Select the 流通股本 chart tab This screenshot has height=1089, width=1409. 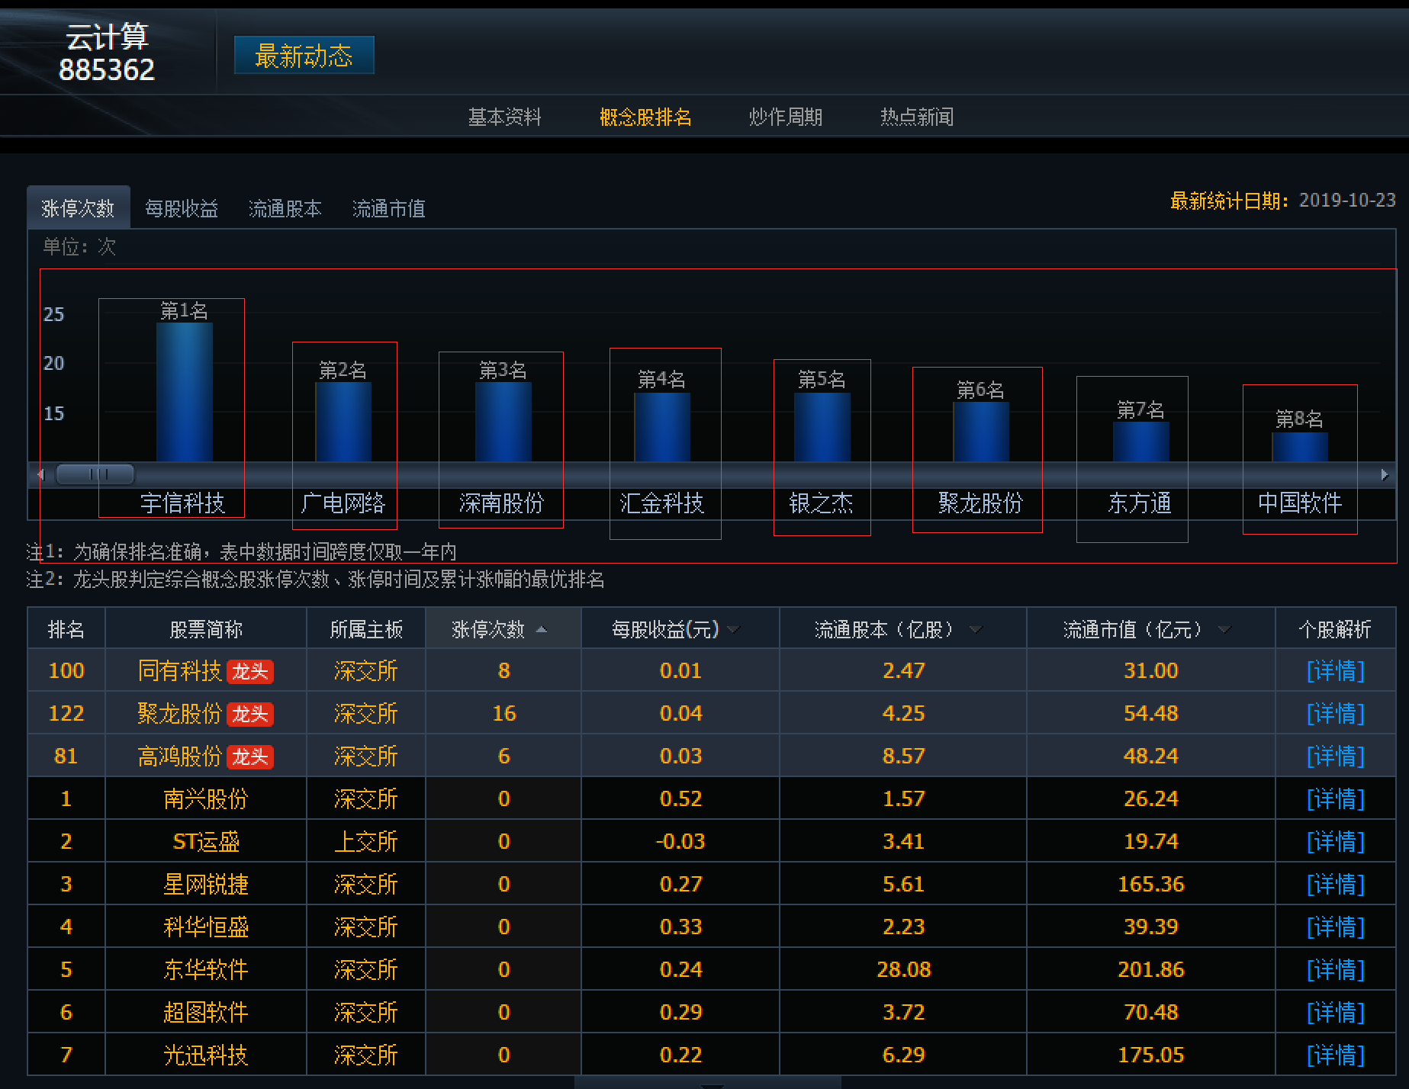(x=285, y=208)
